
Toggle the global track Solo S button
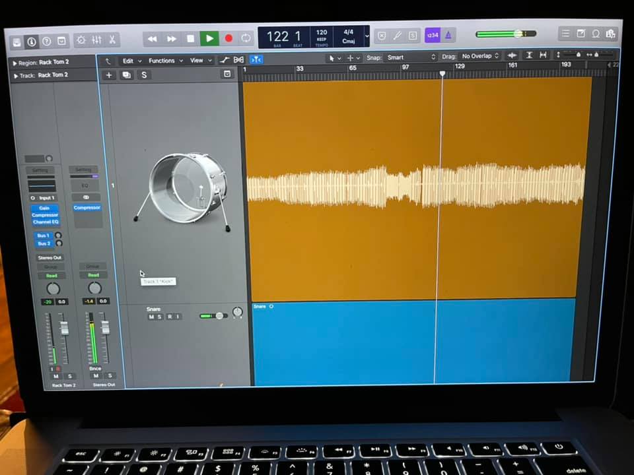pos(144,75)
